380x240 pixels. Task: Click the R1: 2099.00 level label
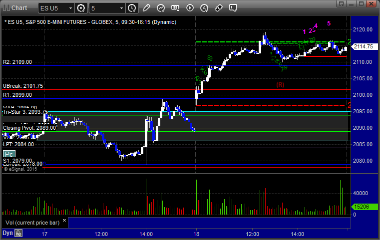point(17,95)
